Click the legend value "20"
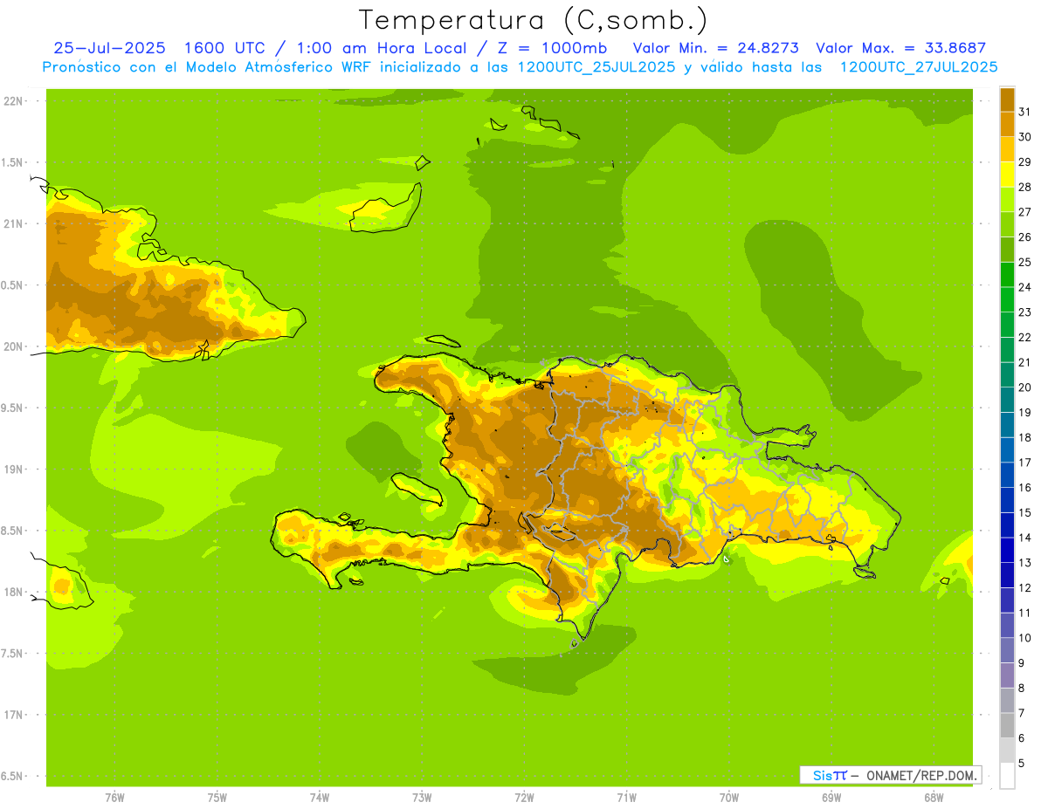1048x809 pixels. (x=1025, y=387)
